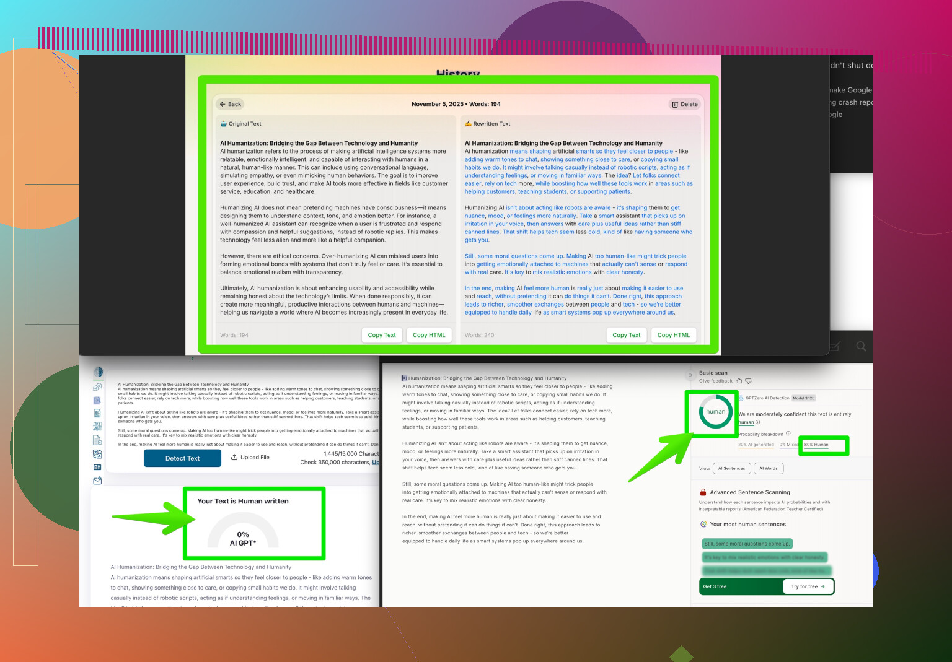The image size is (952, 662).
Task: Click the thumbs up feedback icon
Action: tap(739, 381)
